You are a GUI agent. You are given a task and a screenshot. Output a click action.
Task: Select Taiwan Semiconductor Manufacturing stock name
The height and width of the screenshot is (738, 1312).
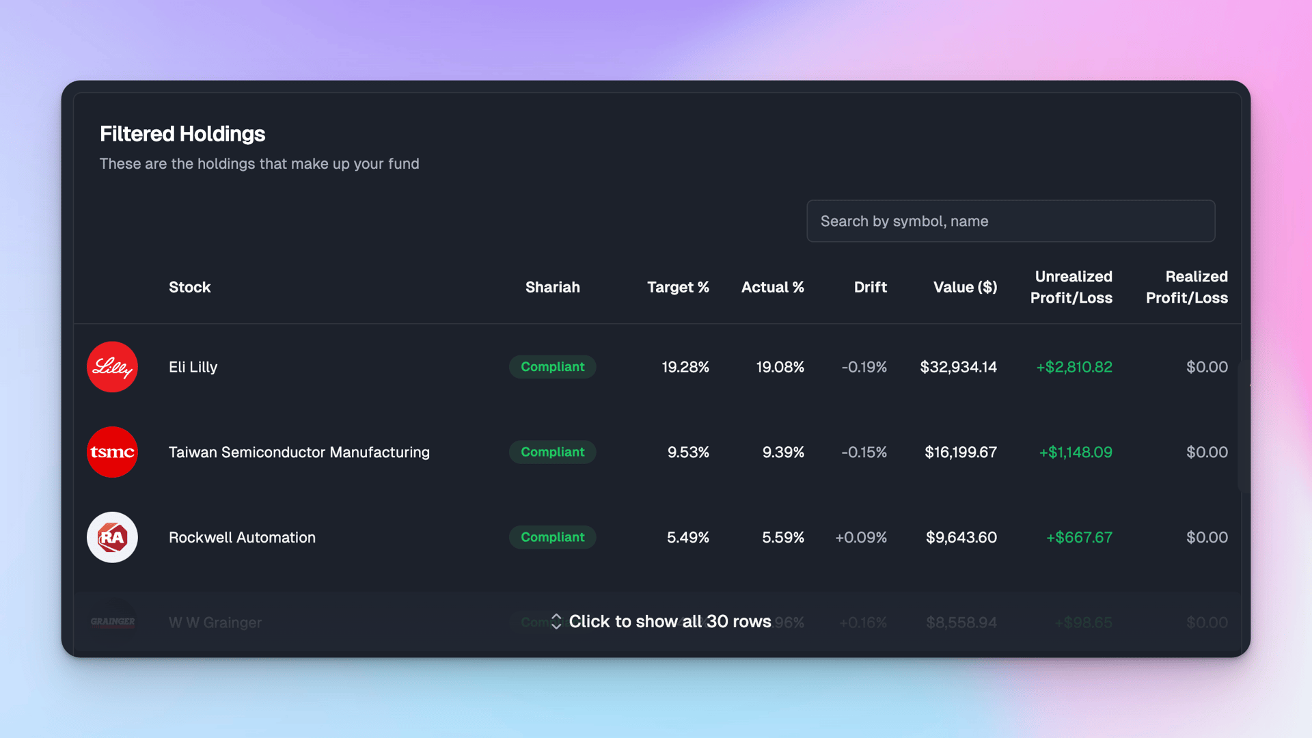(299, 452)
